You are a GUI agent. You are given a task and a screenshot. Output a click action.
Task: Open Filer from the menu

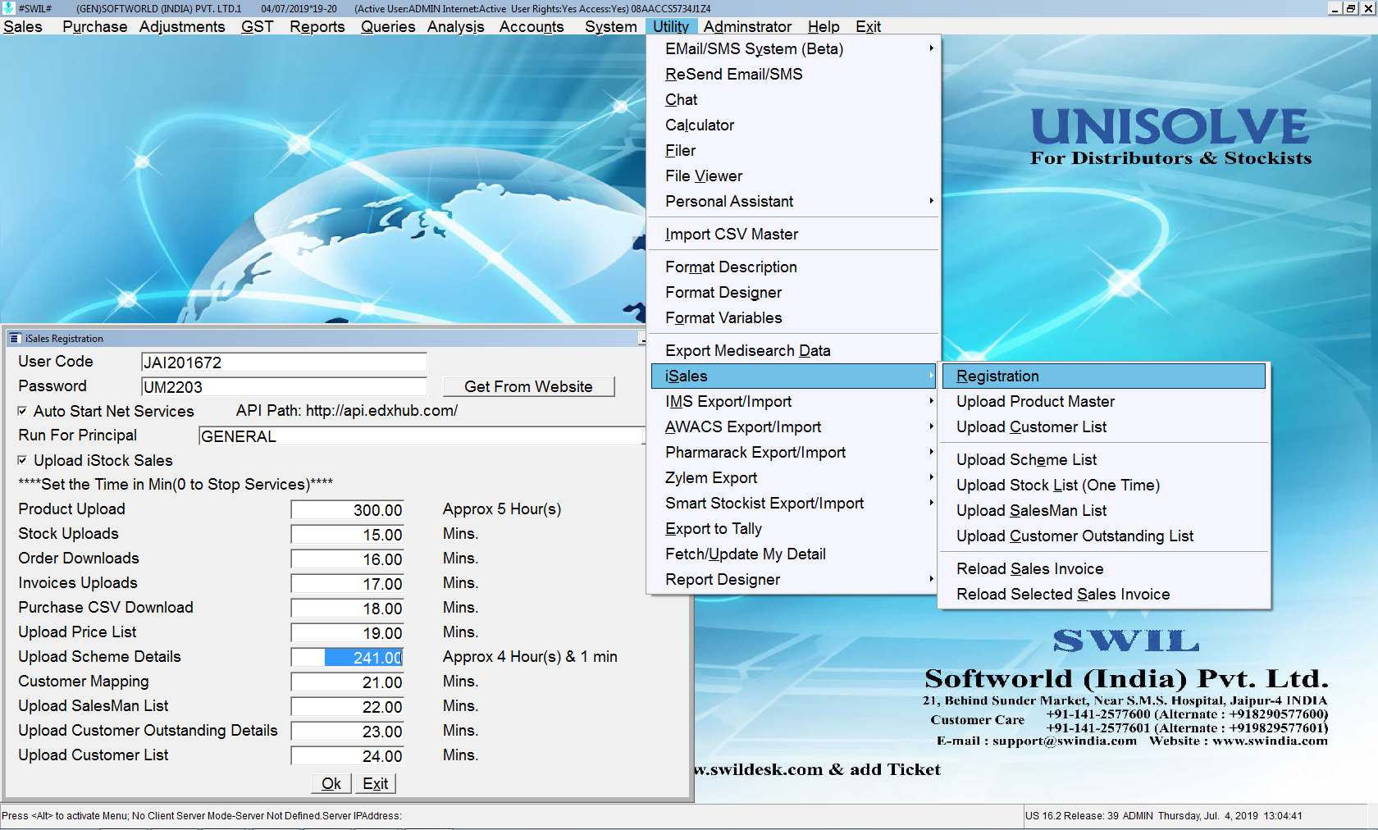point(793,150)
